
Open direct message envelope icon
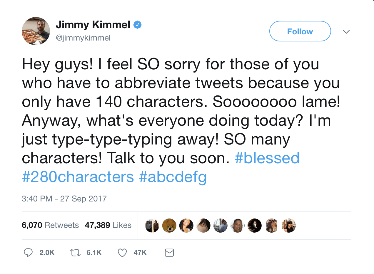tap(169, 253)
